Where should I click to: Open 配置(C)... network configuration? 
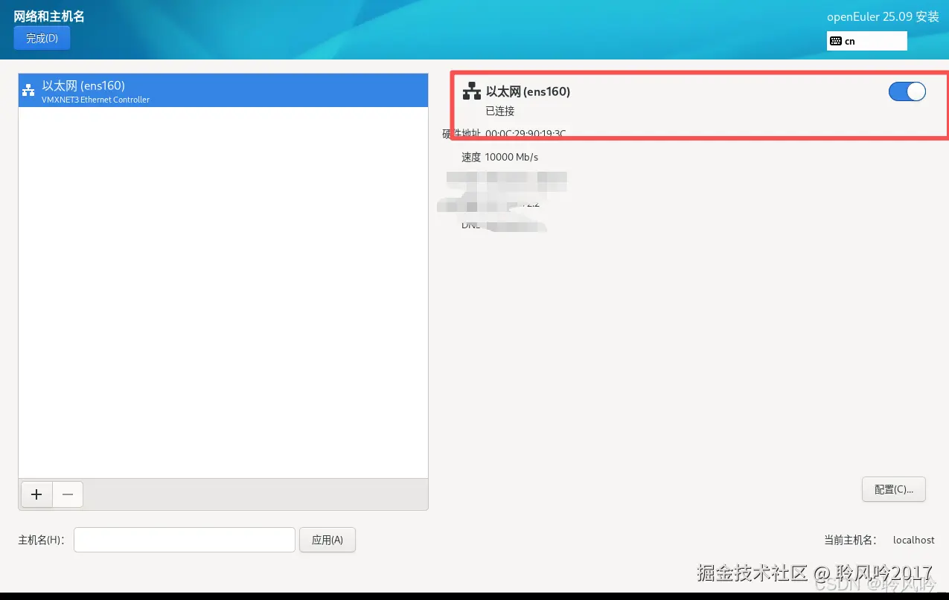coord(893,489)
